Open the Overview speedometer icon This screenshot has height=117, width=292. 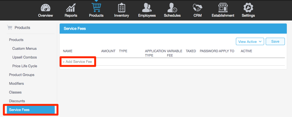45,8
